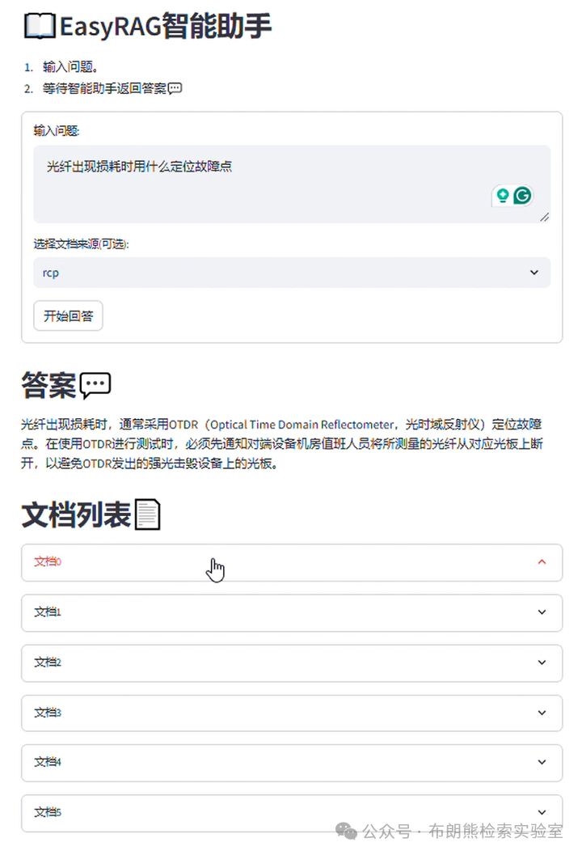Screen dimensions: 582x855
Task: Expand the 文档2 panel
Action: point(291,662)
